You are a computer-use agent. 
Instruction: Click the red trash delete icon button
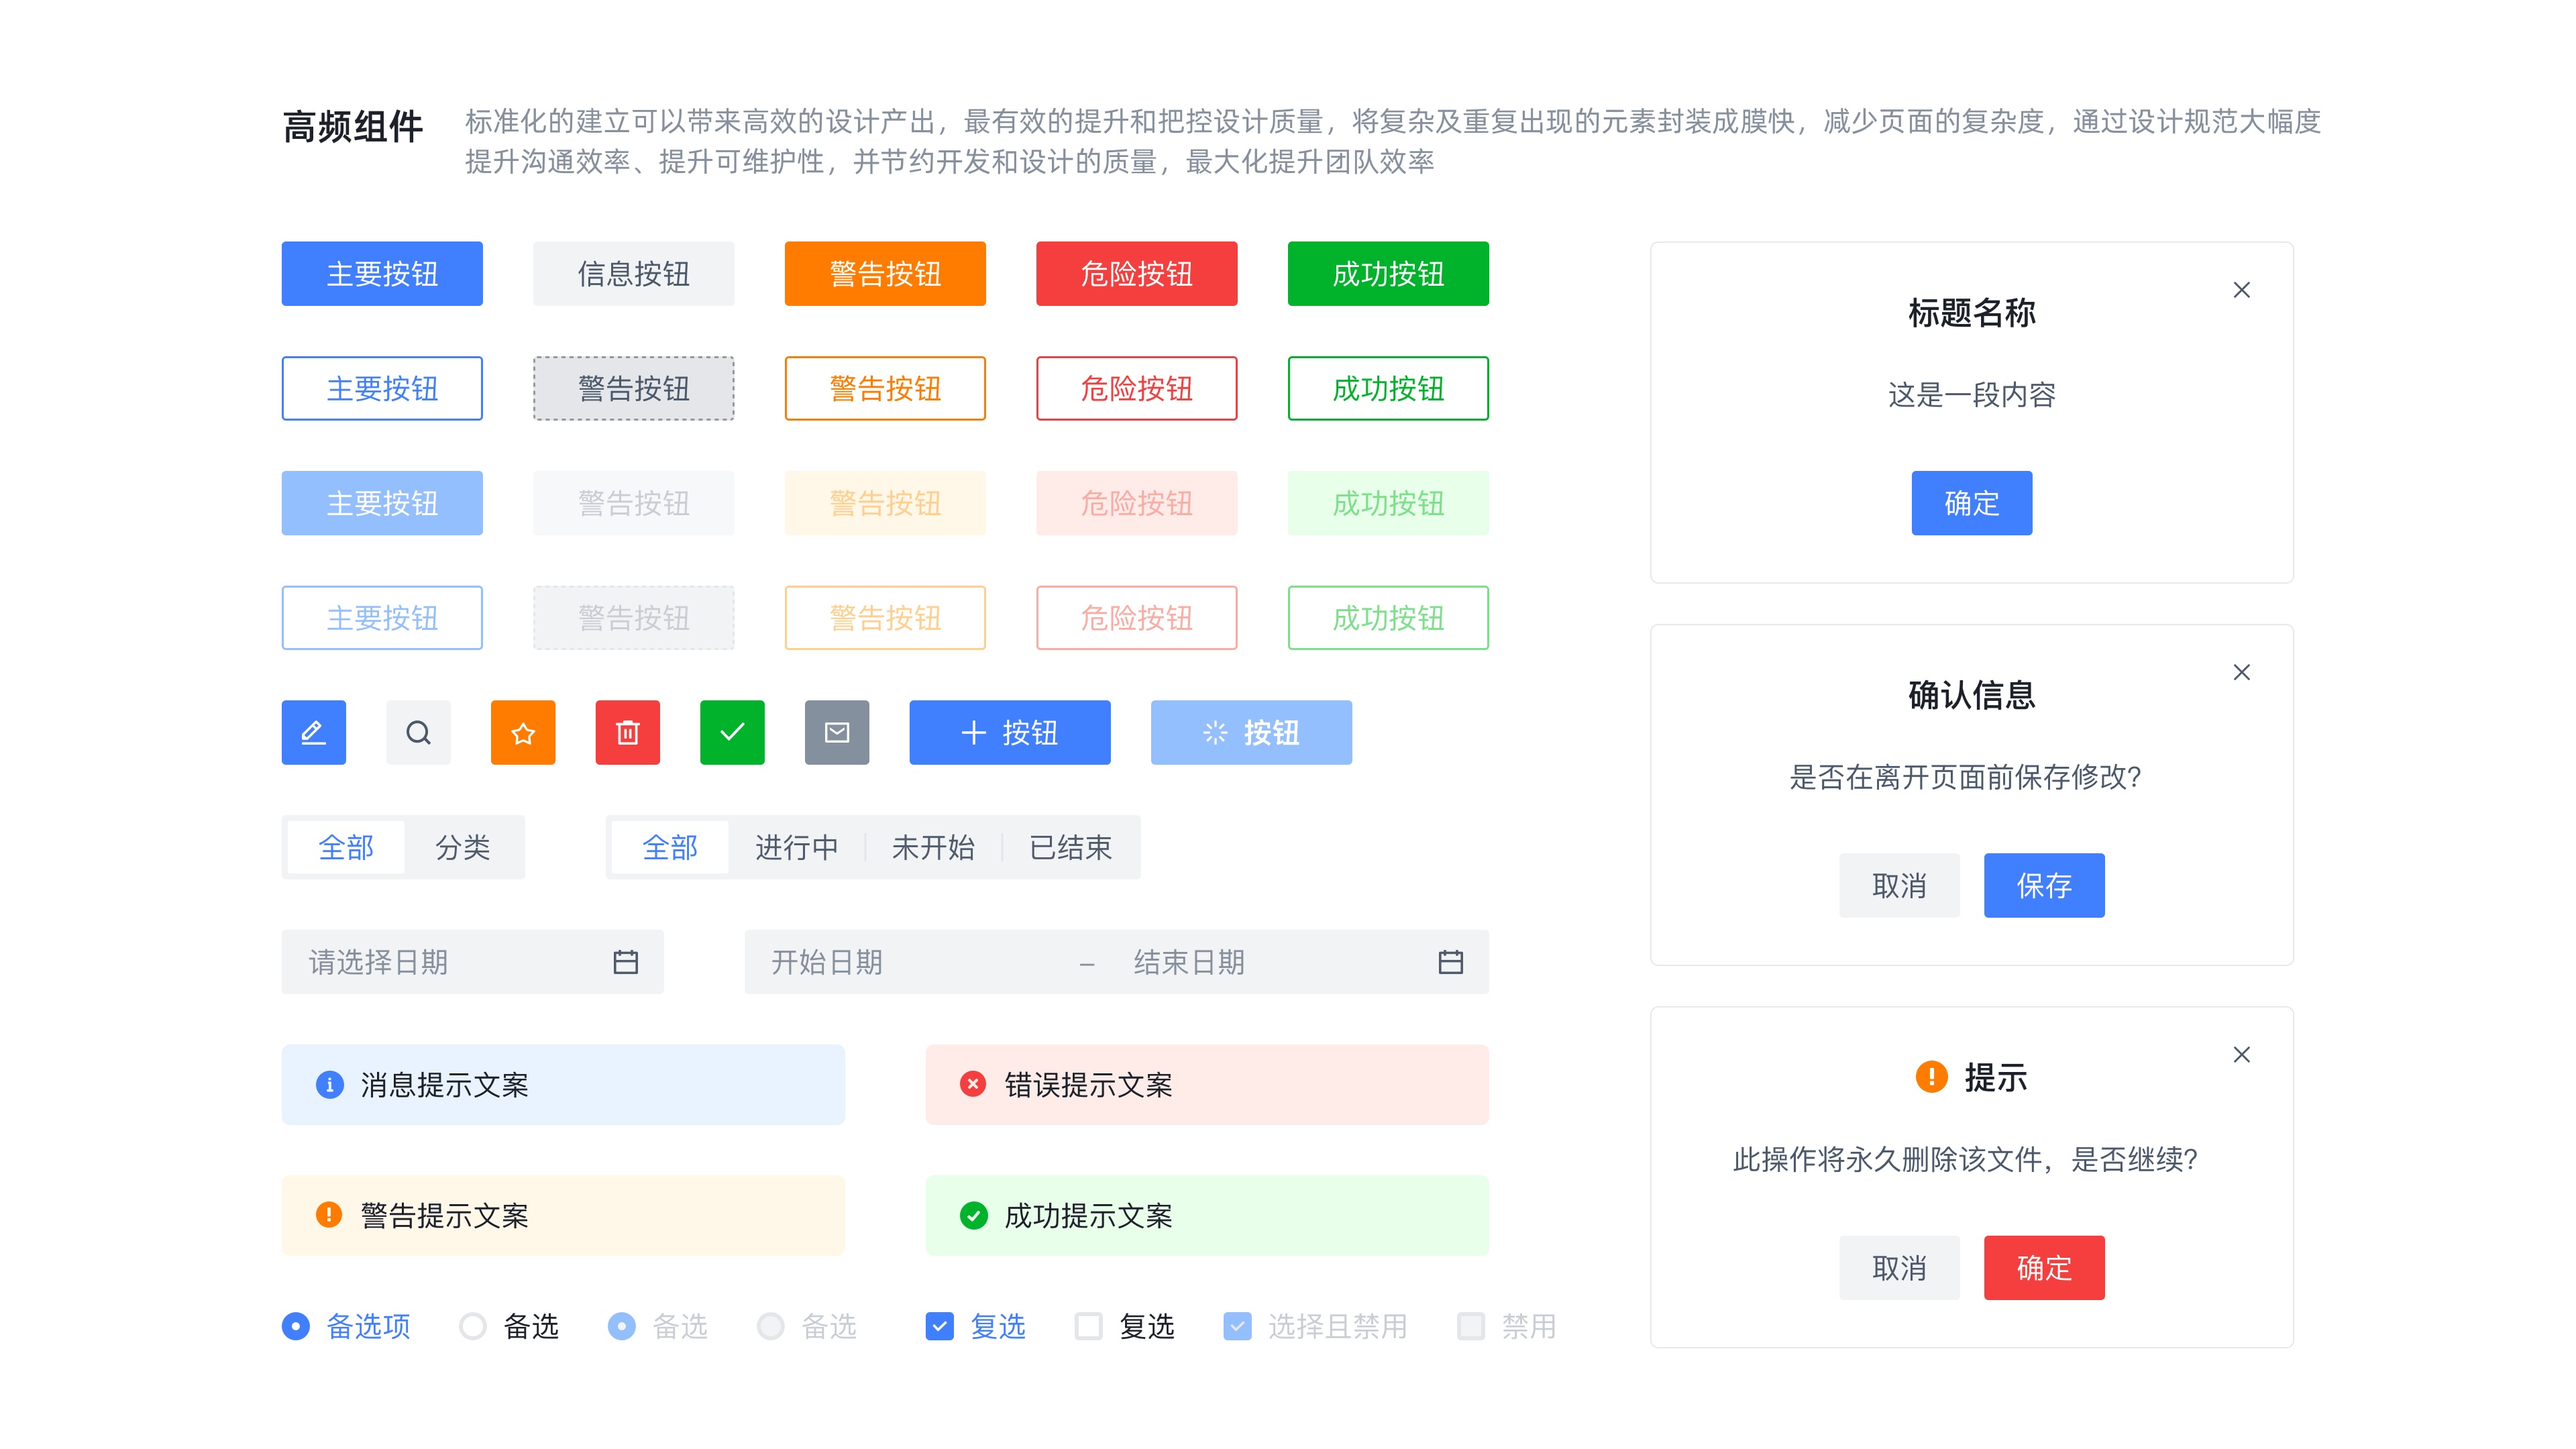click(x=627, y=732)
